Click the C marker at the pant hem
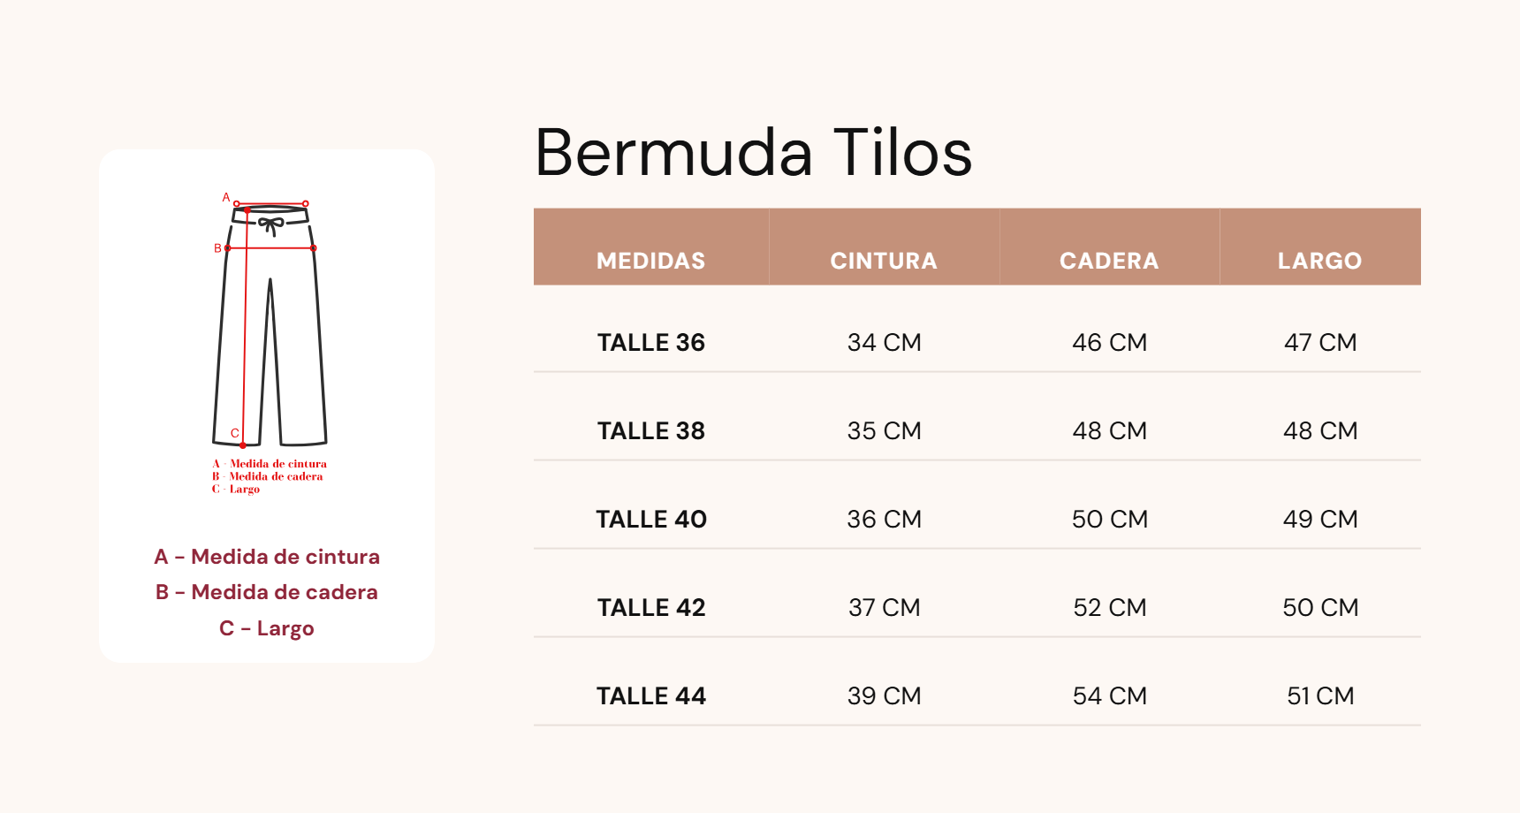Image resolution: width=1520 pixels, height=813 pixels. coord(234,433)
